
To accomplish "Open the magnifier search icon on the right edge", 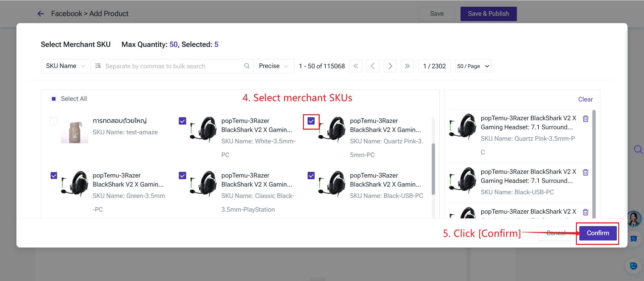I will coord(638,149).
